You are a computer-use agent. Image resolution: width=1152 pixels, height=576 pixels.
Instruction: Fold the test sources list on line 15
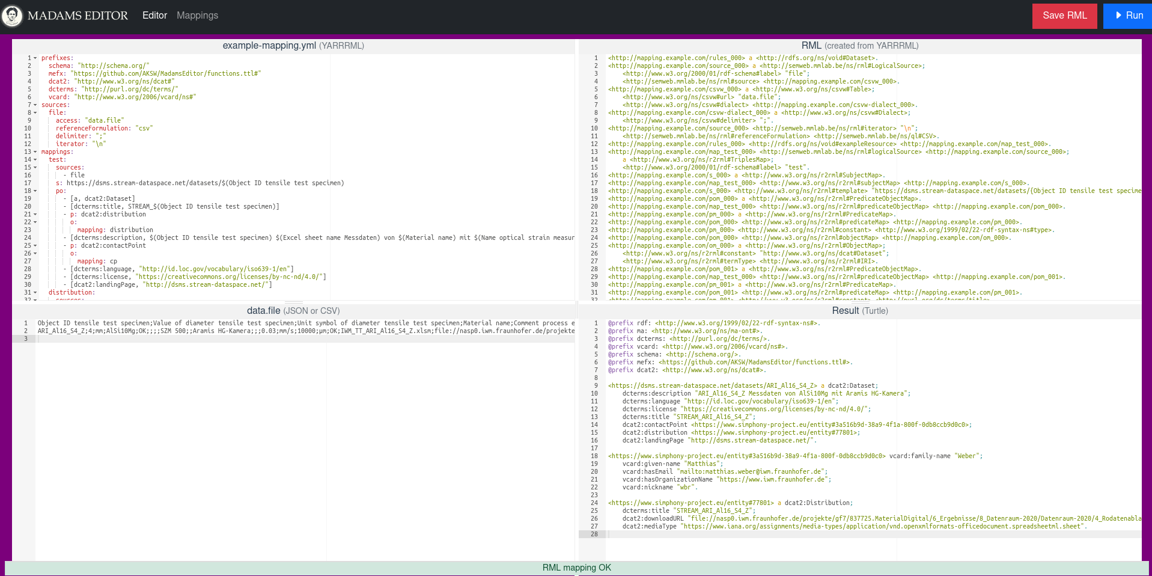(35, 168)
